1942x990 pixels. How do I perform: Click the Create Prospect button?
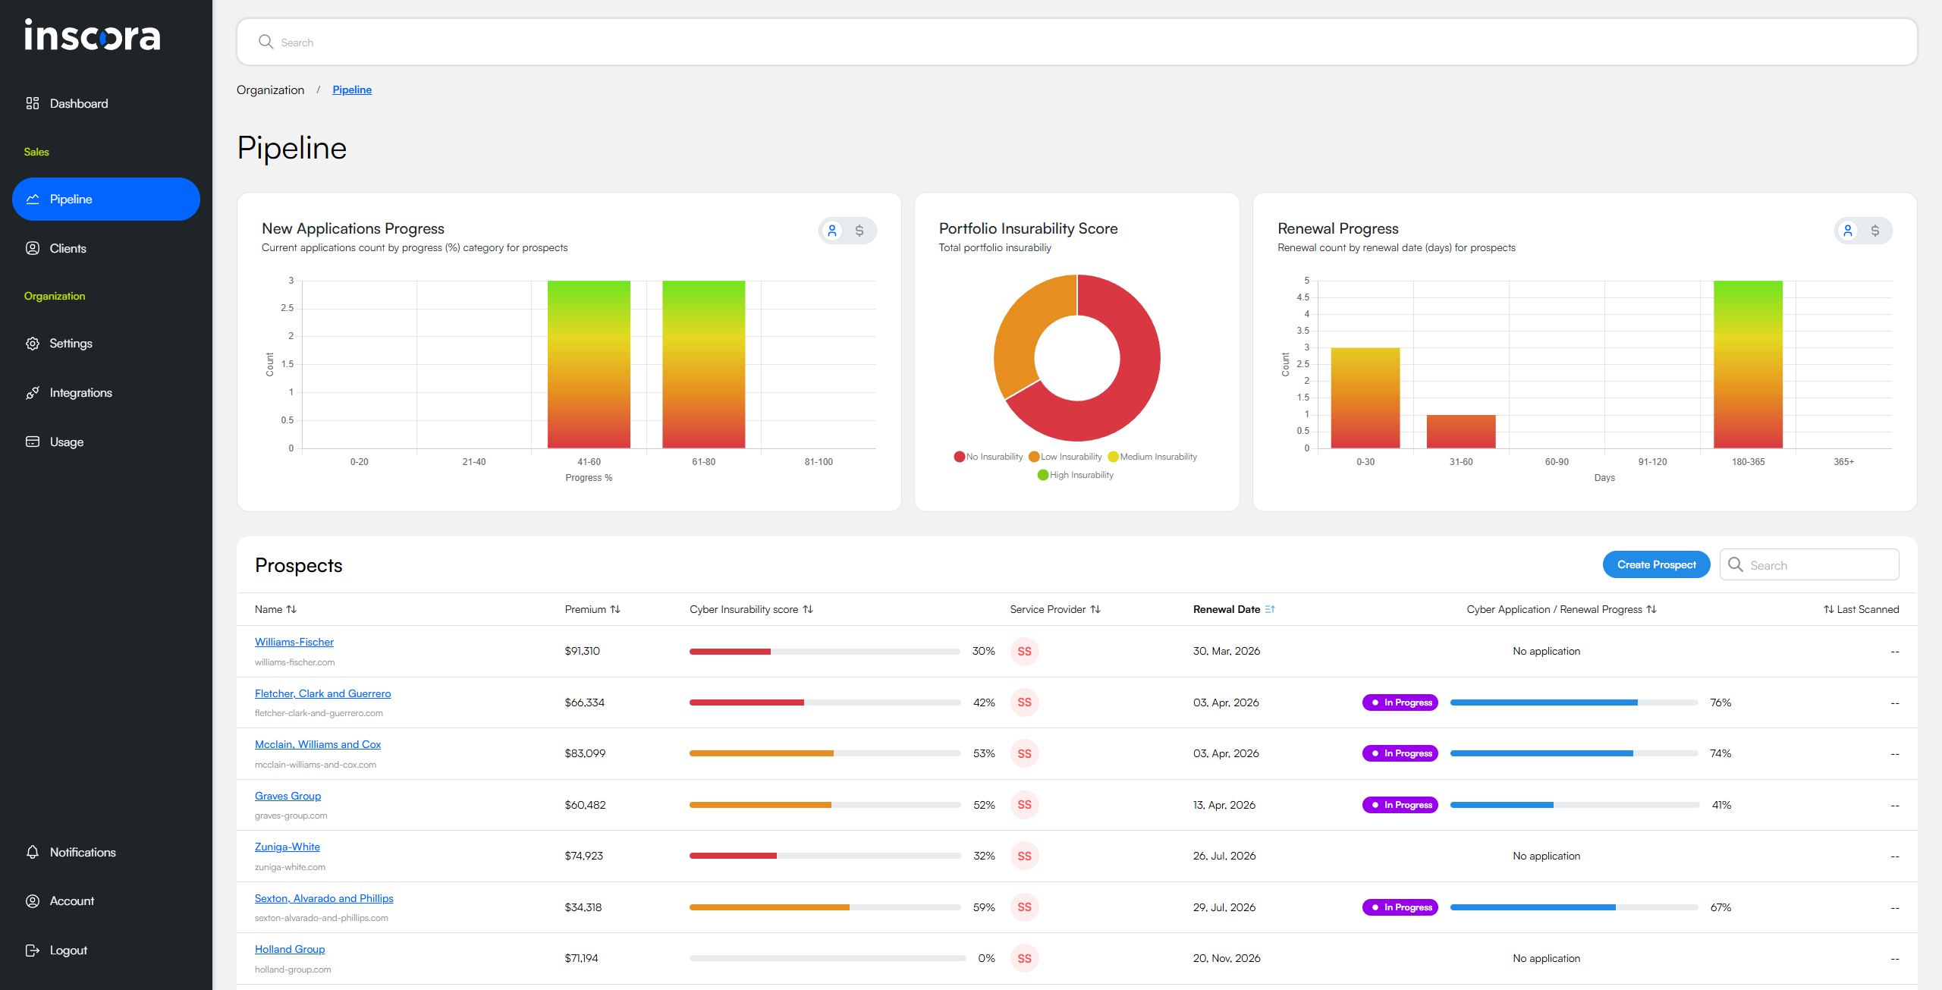click(x=1656, y=564)
